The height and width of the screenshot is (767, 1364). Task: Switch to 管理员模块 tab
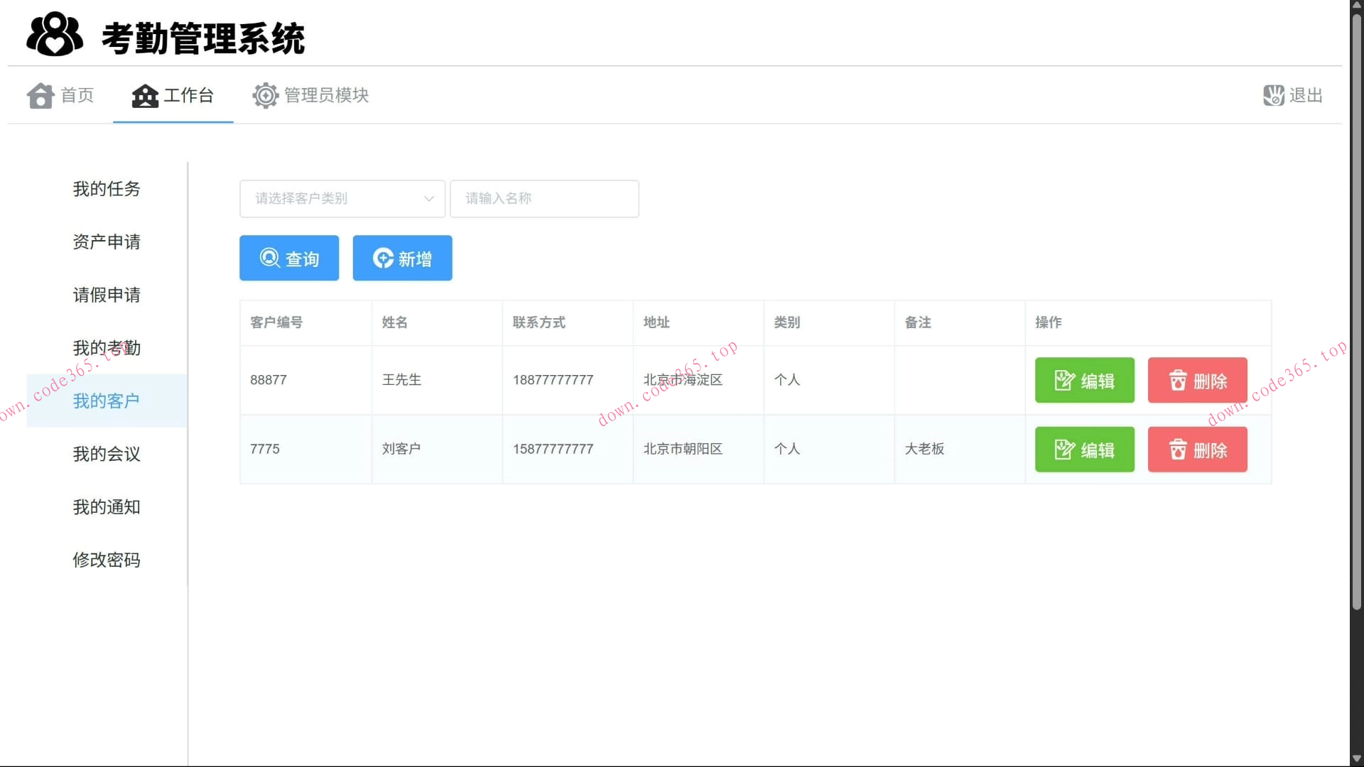pyautogui.click(x=326, y=95)
